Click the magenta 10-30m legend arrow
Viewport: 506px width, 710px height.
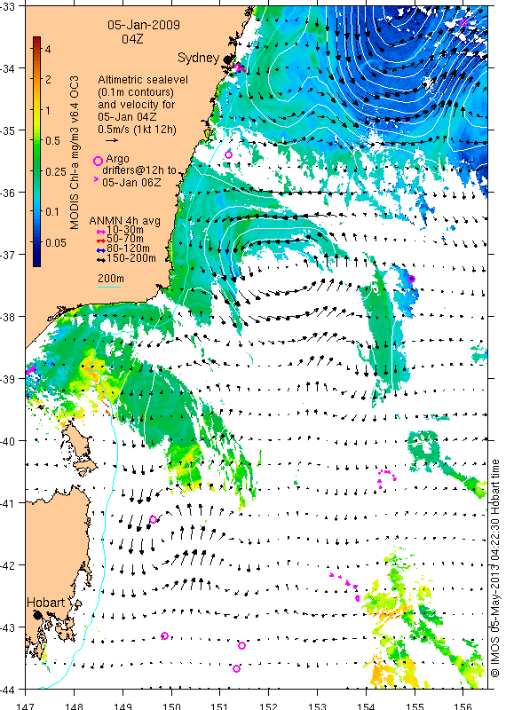(x=100, y=231)
